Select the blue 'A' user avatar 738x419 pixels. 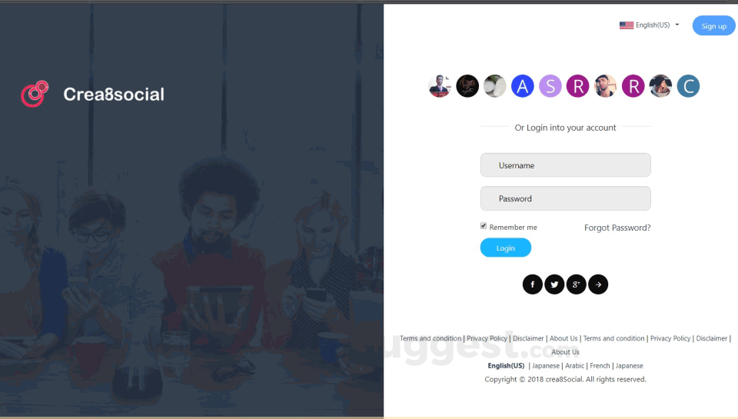523,86
